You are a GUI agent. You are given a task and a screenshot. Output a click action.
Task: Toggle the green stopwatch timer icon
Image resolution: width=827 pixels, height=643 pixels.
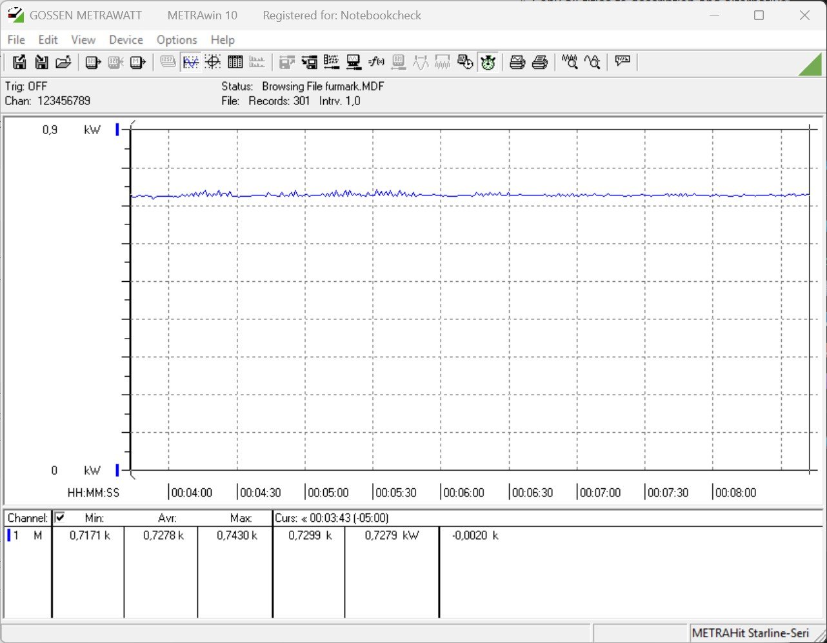click(x=488, y=62)
